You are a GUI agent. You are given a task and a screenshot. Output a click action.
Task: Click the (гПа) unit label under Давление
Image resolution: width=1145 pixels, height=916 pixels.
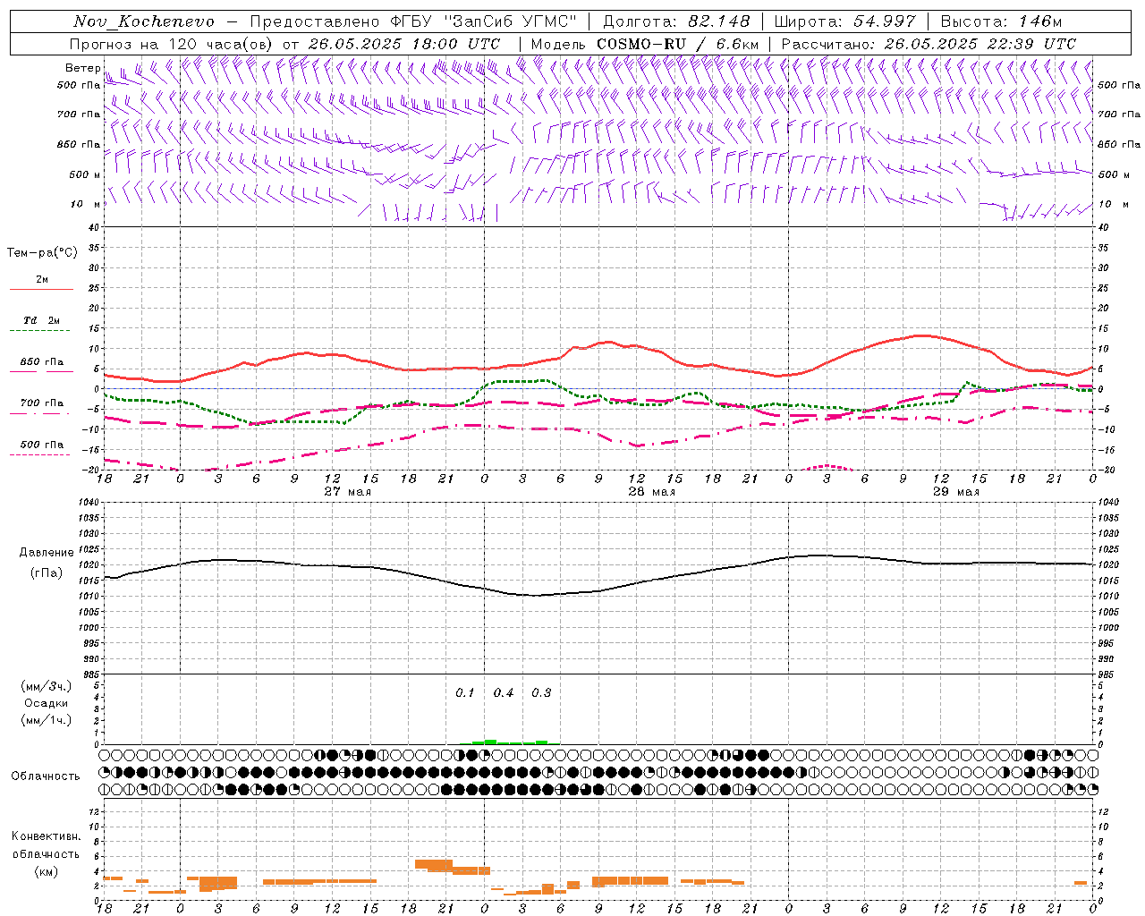(x=47, y=573)
